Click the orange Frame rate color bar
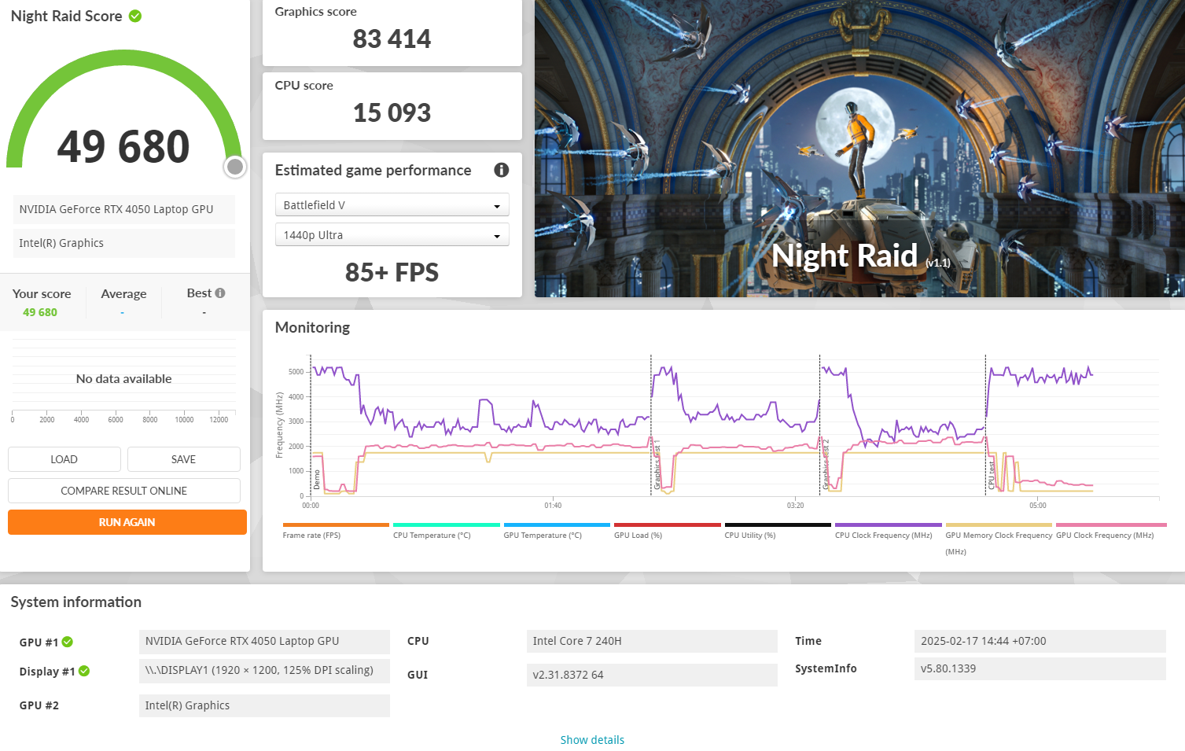This screenshot has height=751, width=1185. click(334, 524)
